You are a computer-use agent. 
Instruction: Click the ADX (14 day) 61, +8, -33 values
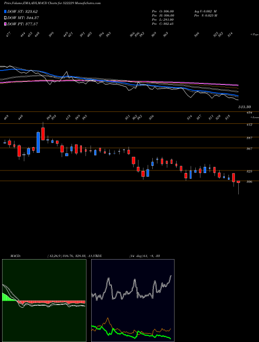145,255
